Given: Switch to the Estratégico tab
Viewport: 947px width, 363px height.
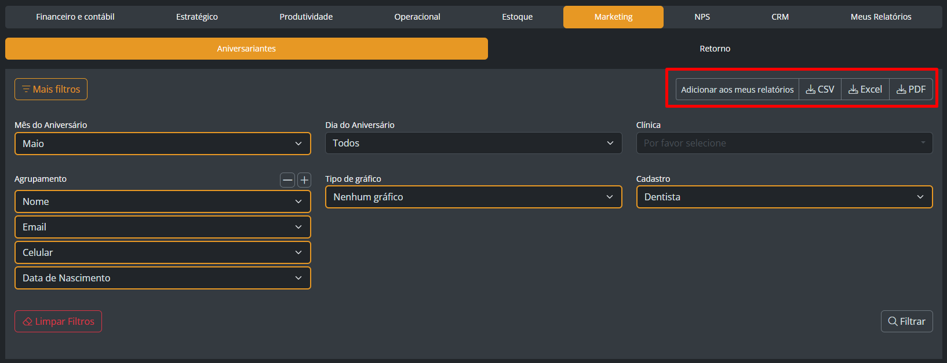Looking at the screenshot, I should point(197,17).
